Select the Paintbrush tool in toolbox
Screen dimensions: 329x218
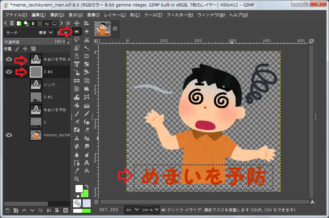click(77, 114)
